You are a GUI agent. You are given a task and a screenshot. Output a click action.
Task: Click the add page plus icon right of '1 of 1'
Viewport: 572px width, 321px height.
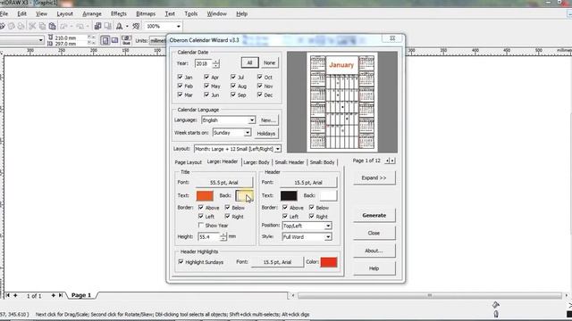click(54, 295)
